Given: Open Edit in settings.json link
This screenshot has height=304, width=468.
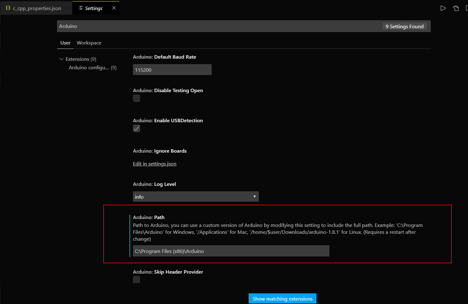Looking at the screenshot, I should 154,164.
